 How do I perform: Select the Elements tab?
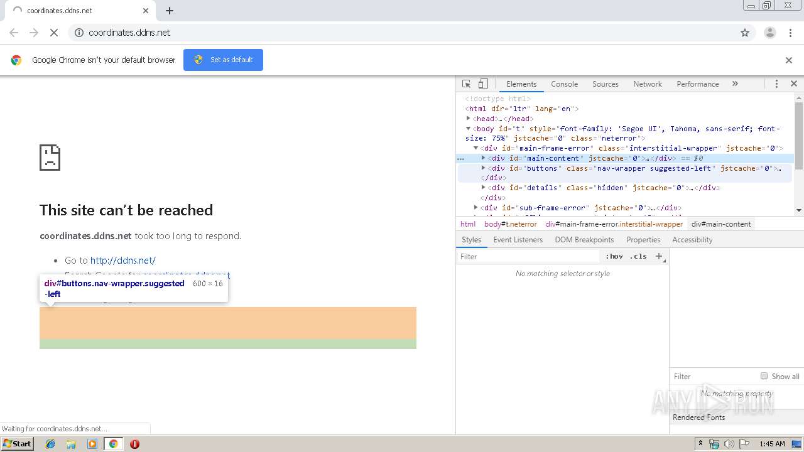(x=521, y=84)
